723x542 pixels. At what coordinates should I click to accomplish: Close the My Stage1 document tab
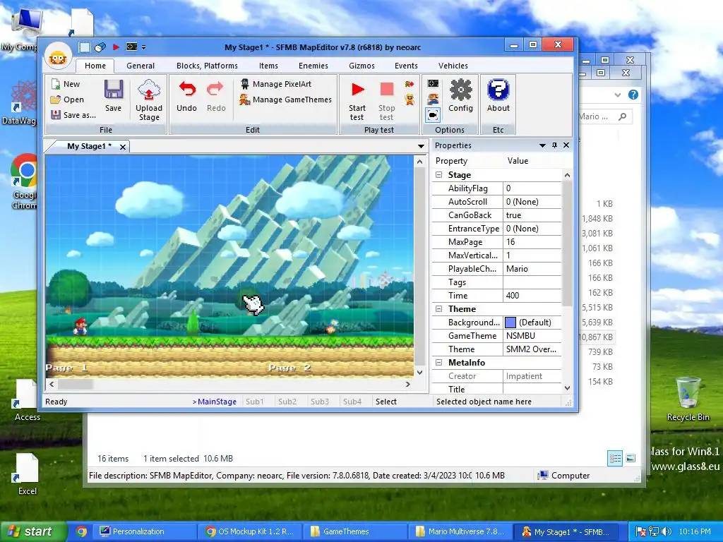[123, 147]
